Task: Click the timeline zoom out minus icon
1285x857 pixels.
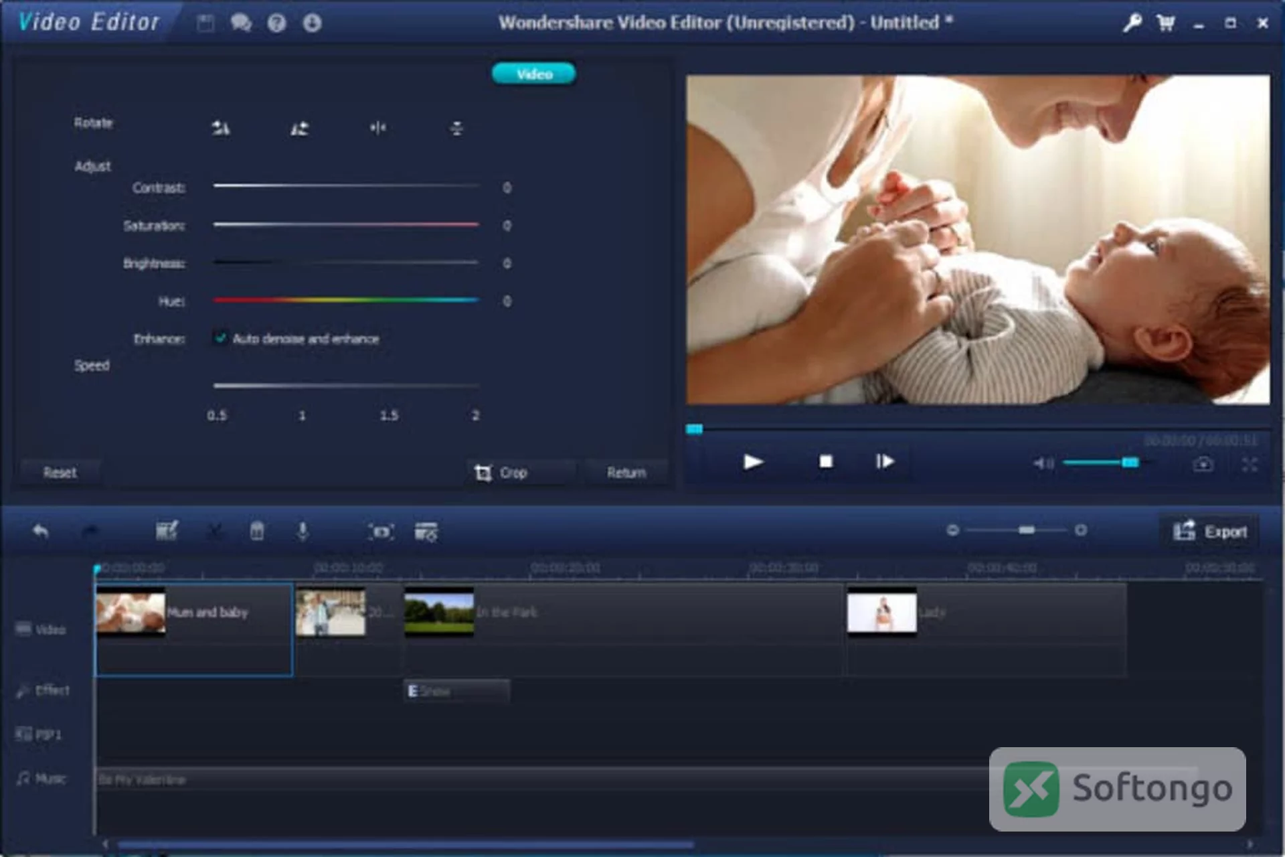Action: (953, 530)
